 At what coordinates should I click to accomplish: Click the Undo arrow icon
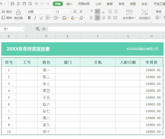click(36, 4)
